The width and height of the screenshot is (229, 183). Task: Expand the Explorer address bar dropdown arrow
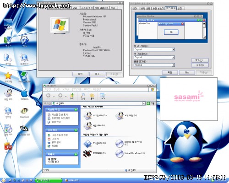pyautogui.click(x=144, y=103)
